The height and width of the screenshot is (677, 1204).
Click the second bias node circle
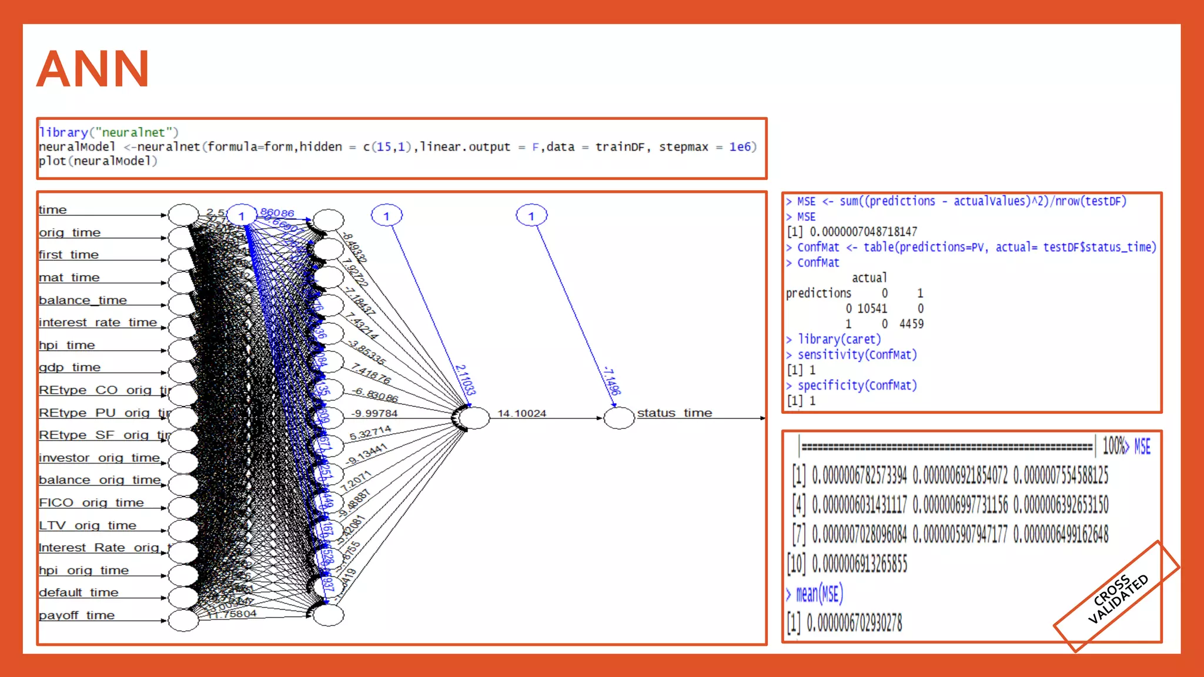tap(386, 216)
